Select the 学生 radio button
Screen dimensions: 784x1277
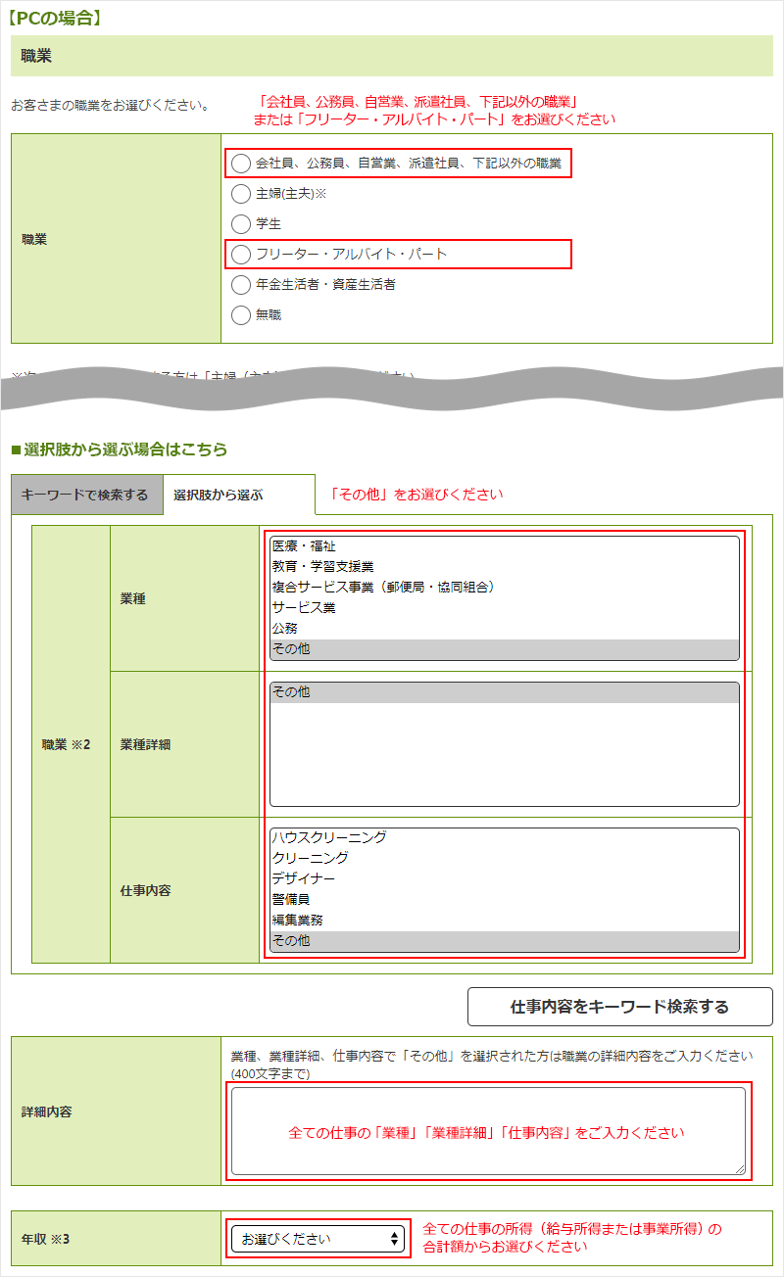tap(241, 224)
